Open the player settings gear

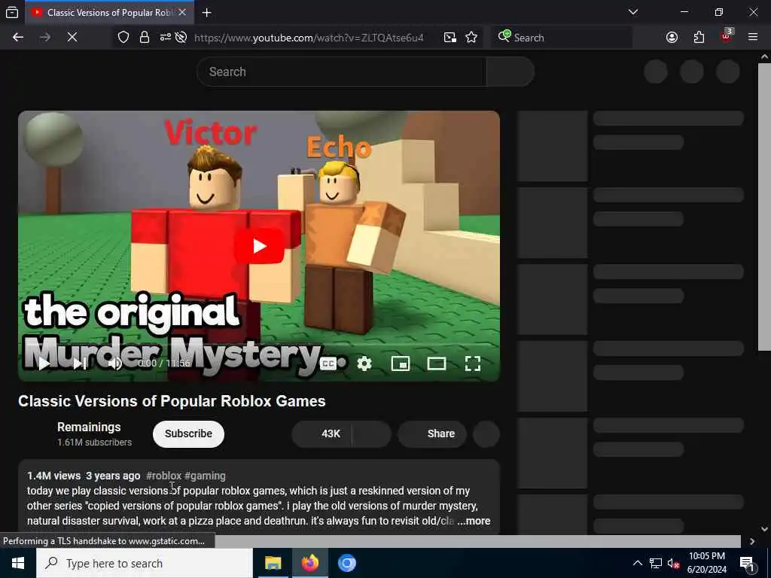click(x=364, y=364)
